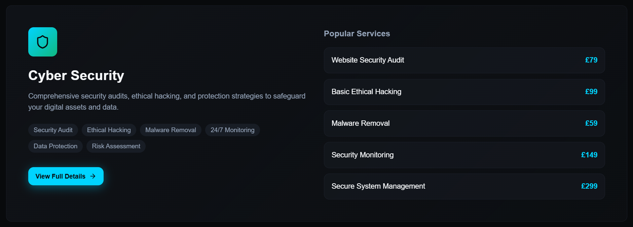This screenshot has height=227, width=633.
Task: Select the Basic Ethical Hacking service row
Action: tap(464, 92)
